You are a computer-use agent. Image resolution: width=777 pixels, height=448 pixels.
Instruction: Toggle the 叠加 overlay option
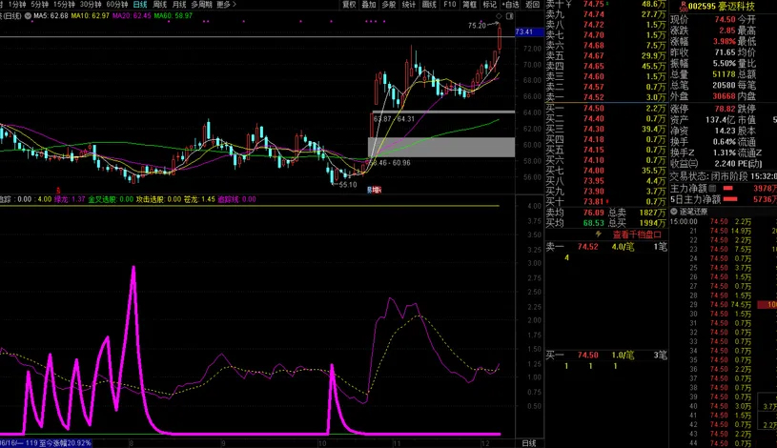point(368,5)
